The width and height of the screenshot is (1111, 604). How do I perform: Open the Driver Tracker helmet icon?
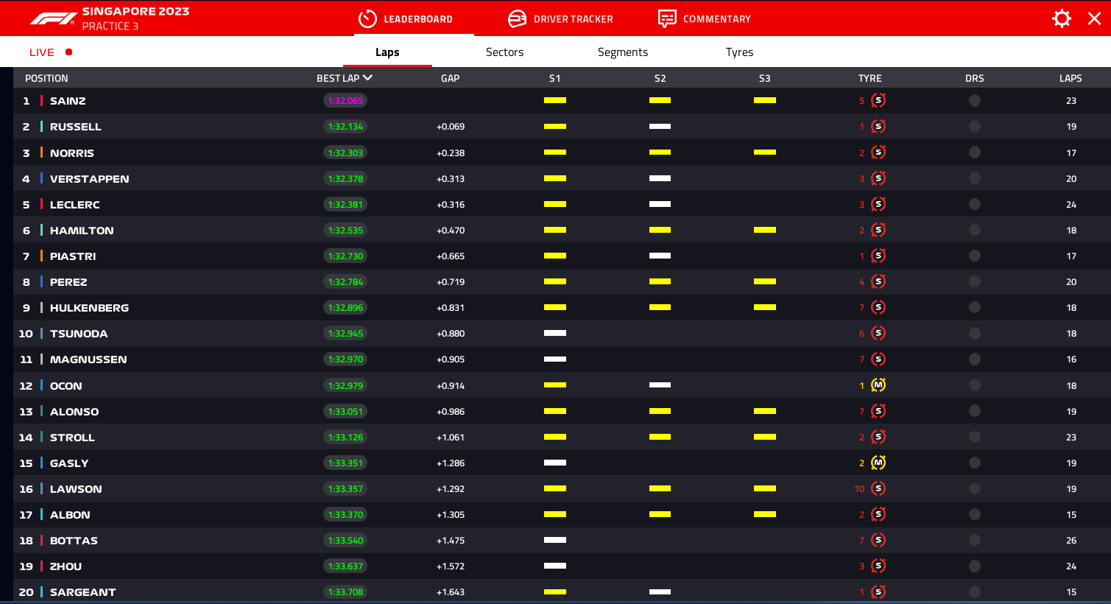pyautogui.click(x=518, y=18)
